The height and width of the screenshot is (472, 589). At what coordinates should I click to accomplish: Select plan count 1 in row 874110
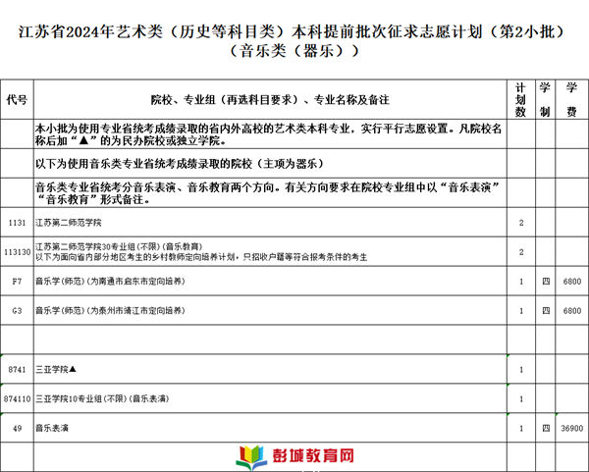click(521, 398)
